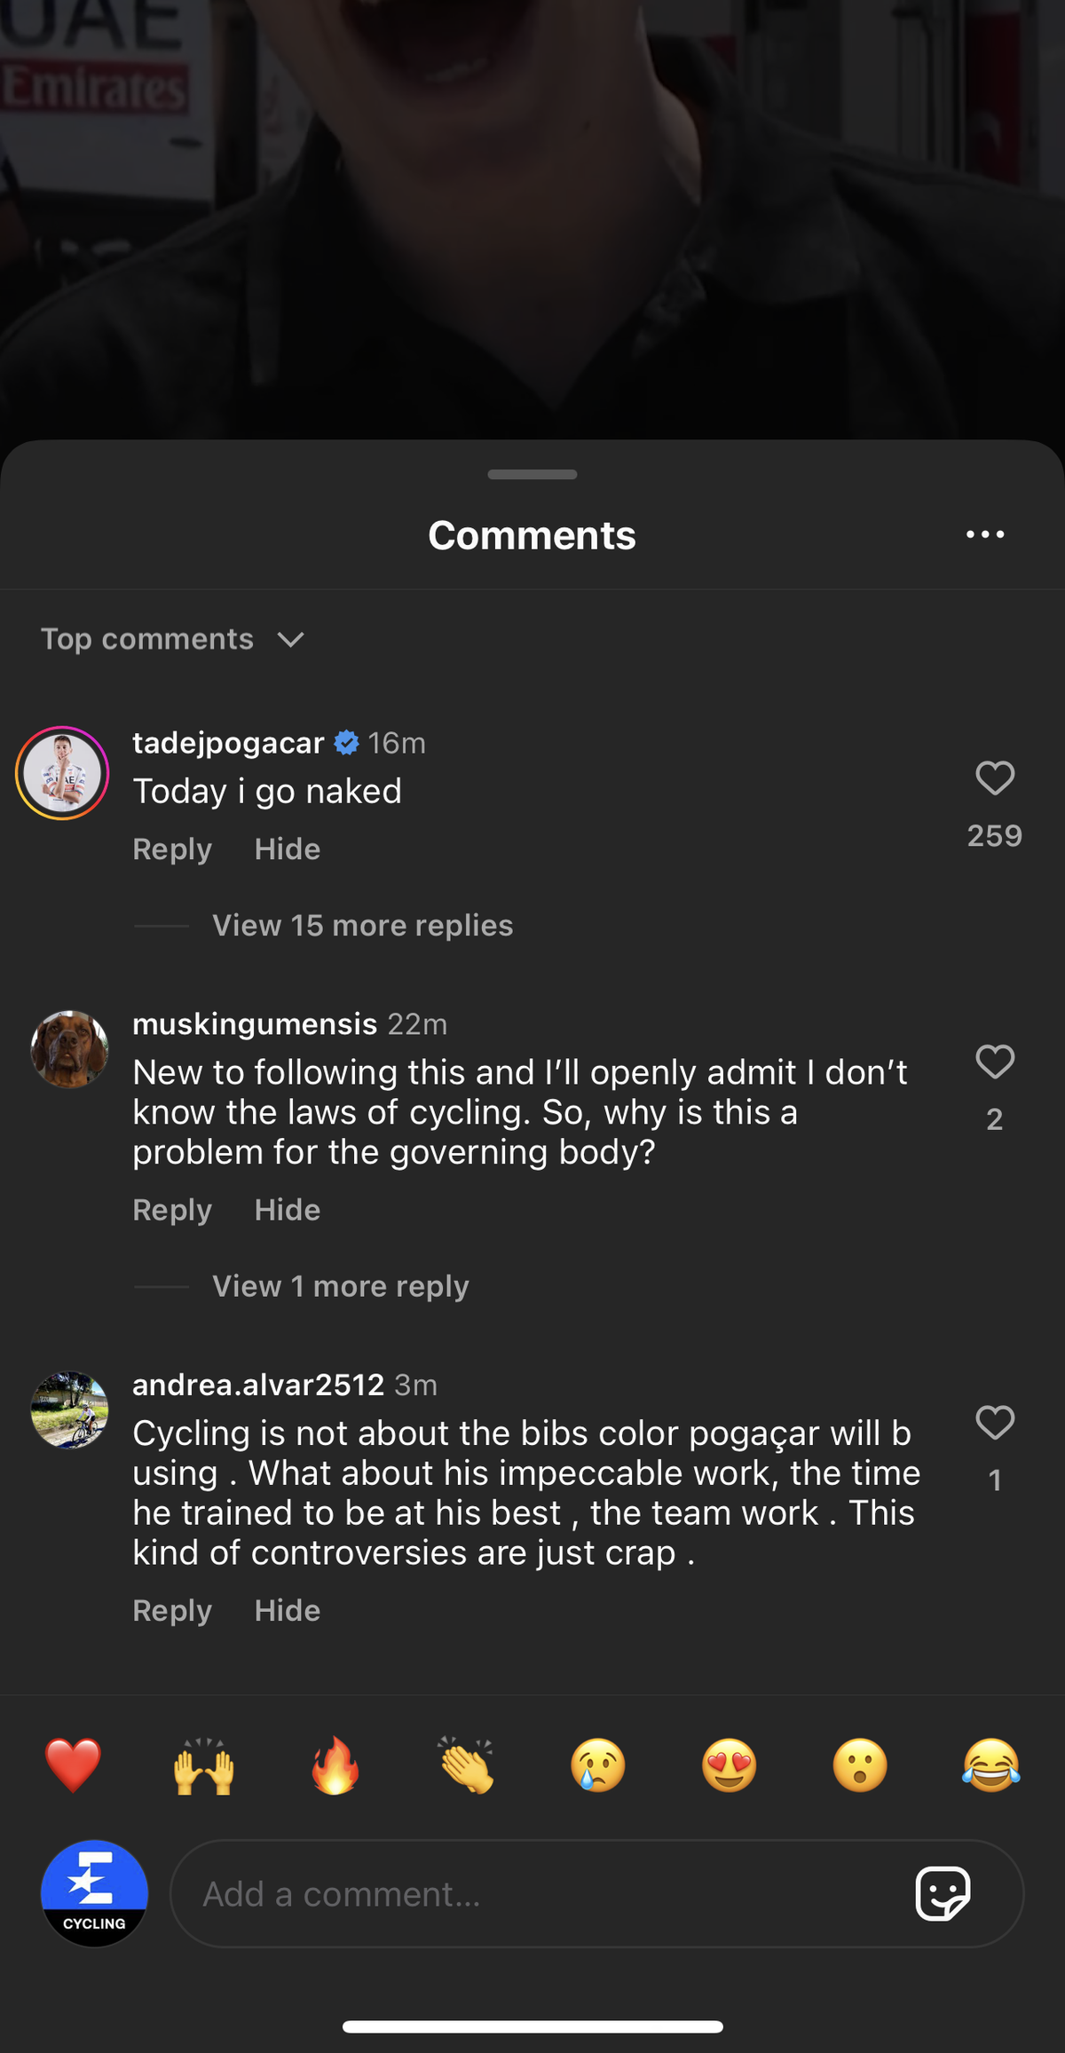Hide the comment from andrea.alvar2512
The width and height of the screenshot is (1065, 2053).
288,1611
